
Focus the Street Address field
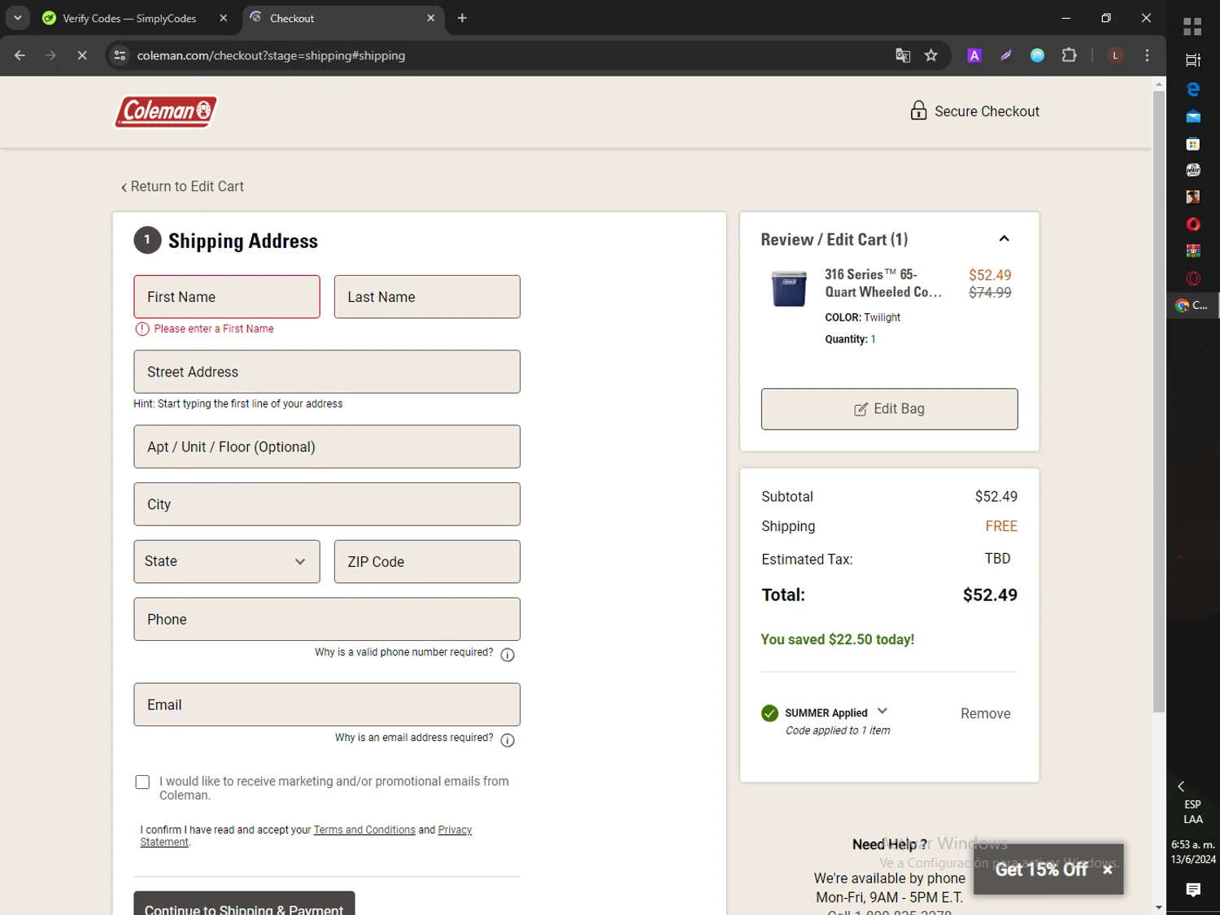point(327,372)
